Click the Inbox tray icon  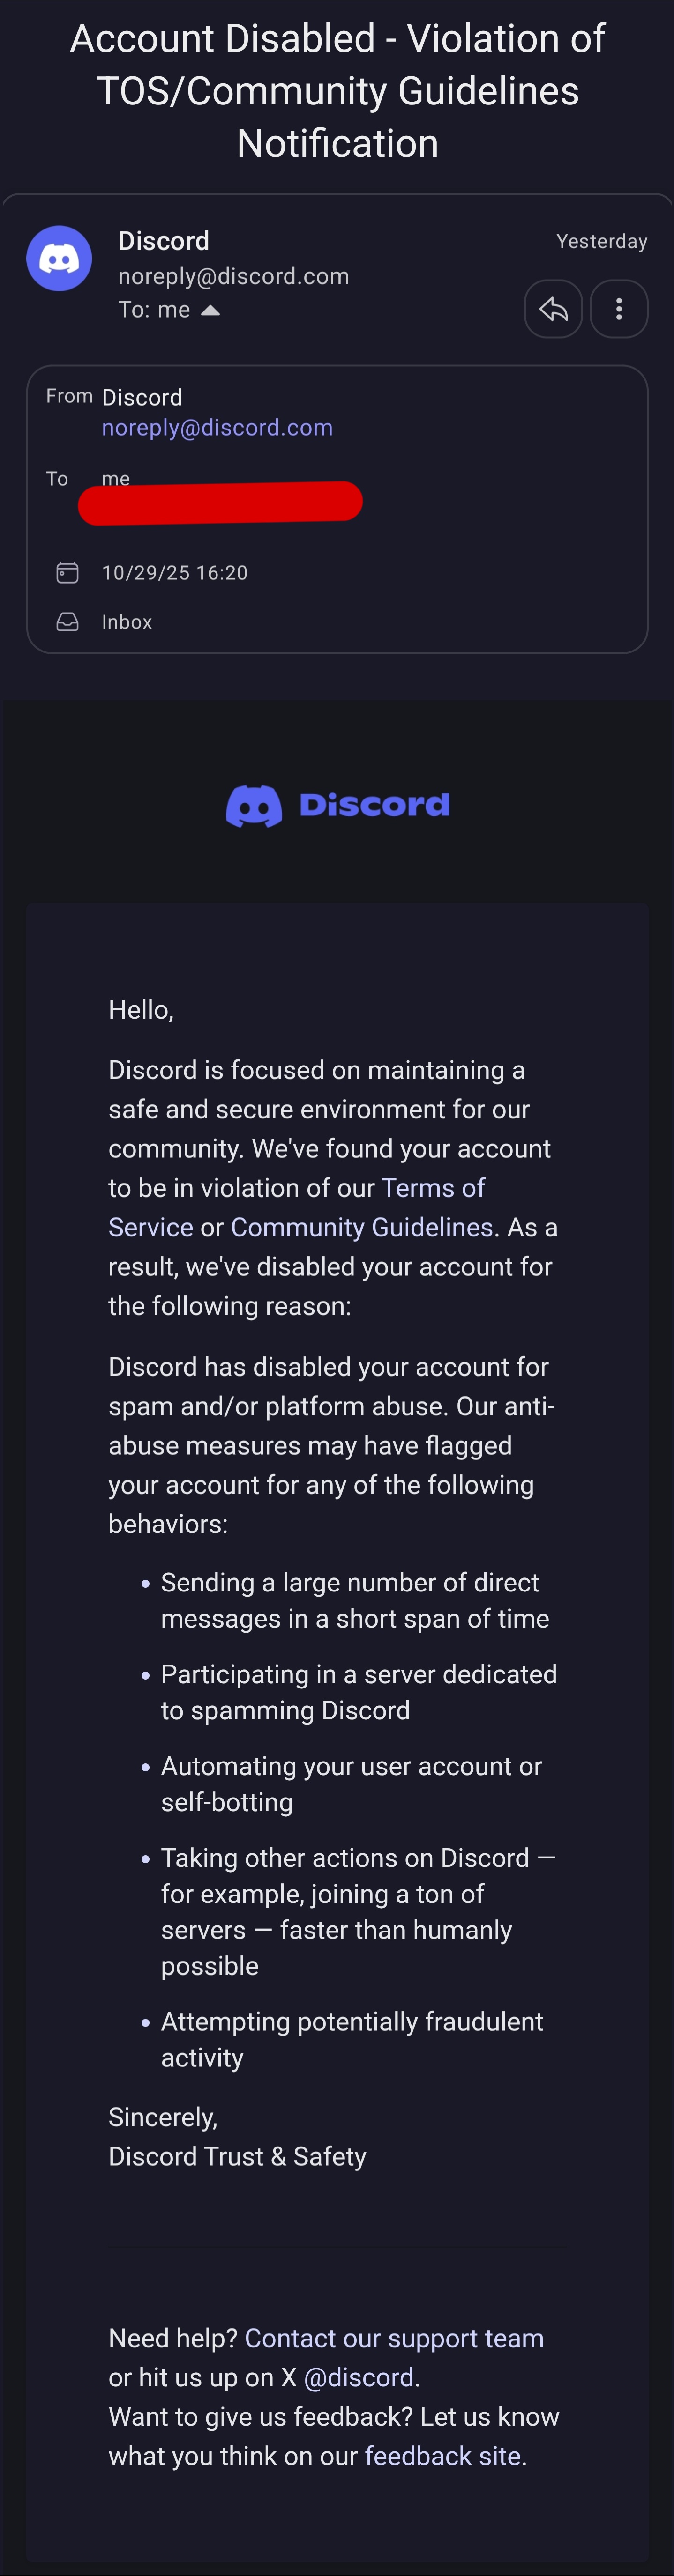(67, 622)
